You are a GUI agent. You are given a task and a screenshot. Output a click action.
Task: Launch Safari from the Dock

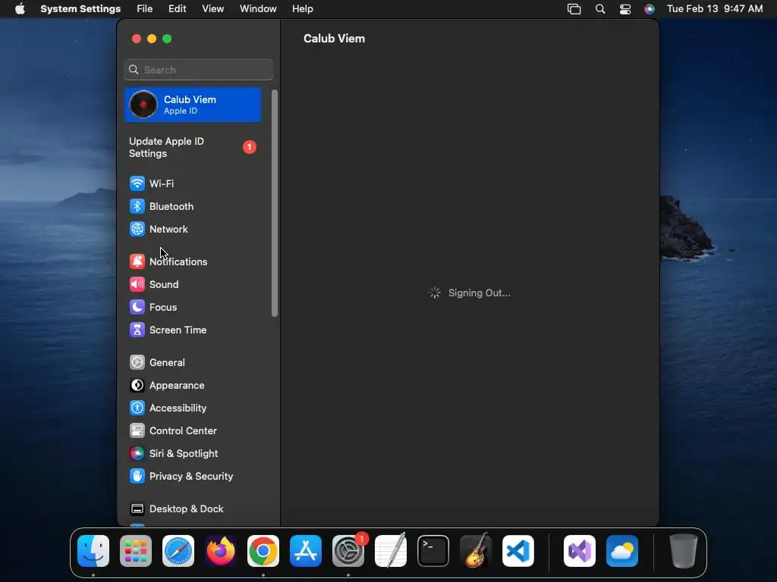point(178,551)
